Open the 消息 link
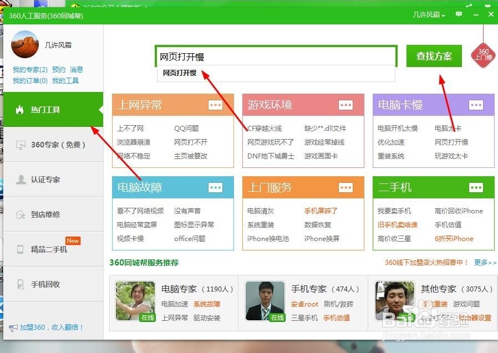498x353 pixels. tap(76, 69)
